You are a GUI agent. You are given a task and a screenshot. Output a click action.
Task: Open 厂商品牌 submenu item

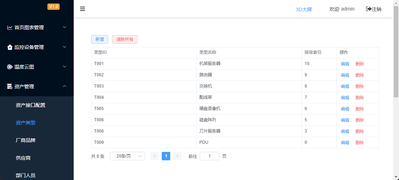(x=26, y=140)
